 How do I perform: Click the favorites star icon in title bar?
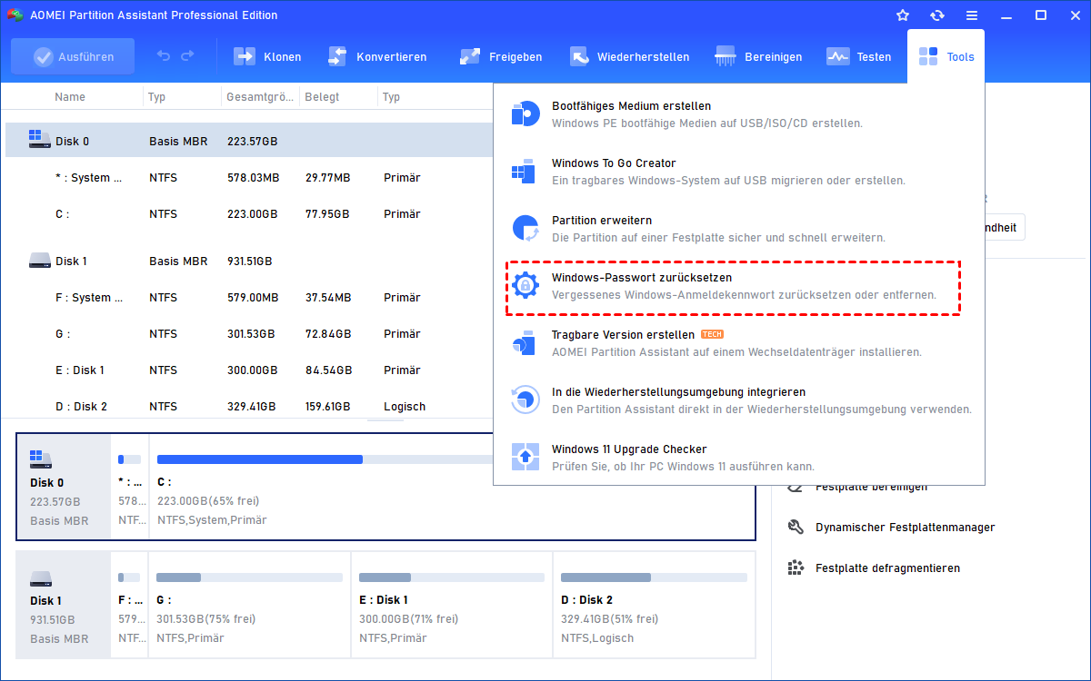903,15
